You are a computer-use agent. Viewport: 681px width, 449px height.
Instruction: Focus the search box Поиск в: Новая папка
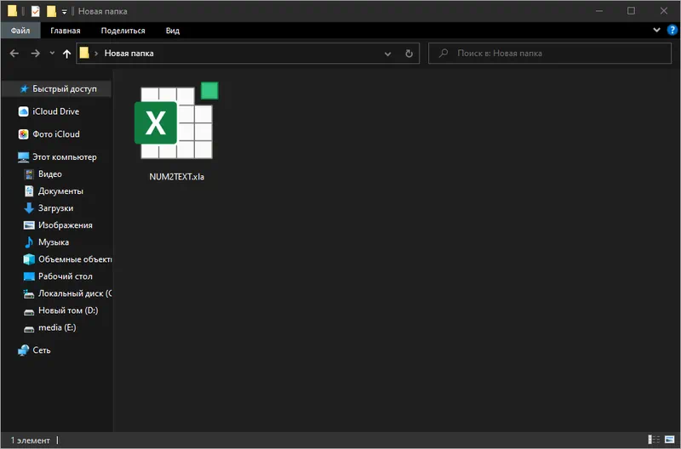(x=550, y=54)
